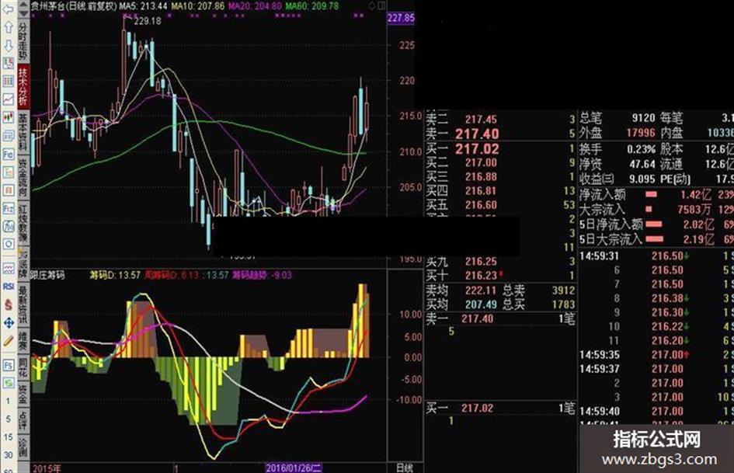
Task: Click the 14:59:35 trade at 217.00
Action: (656, 354)
